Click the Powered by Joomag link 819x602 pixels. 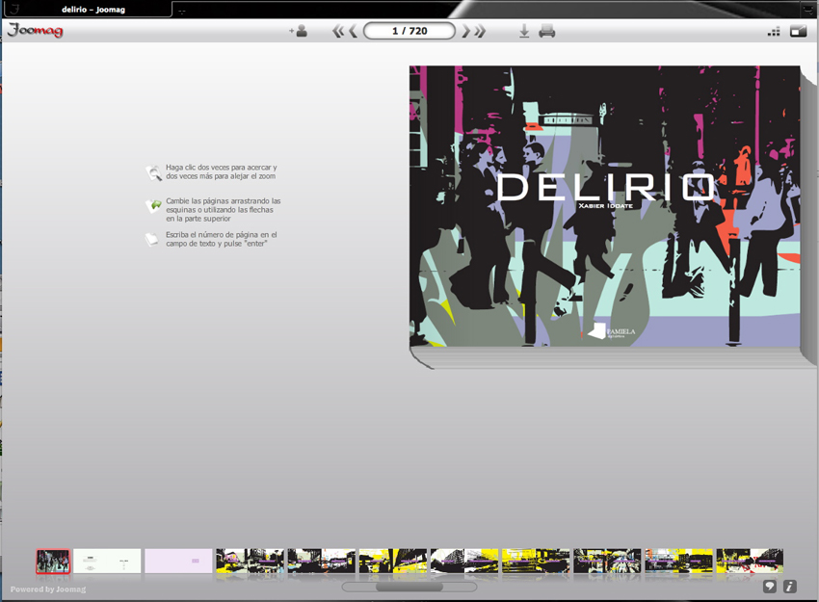pyautogui.click(x=48, y=589)
